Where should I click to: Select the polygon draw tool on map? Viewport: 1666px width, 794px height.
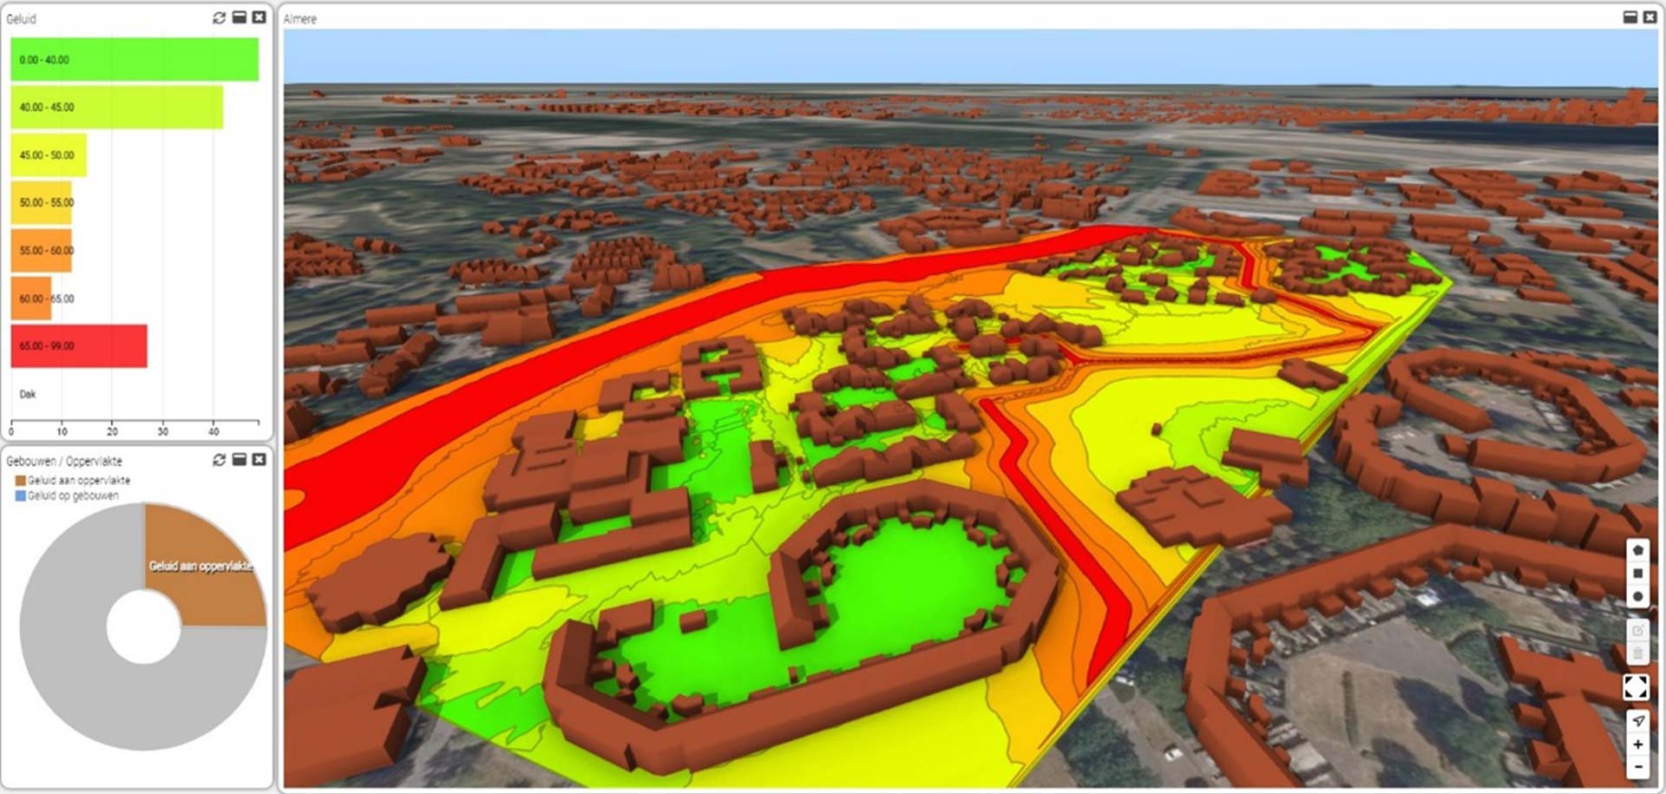pyautogui.click(x=1636, y=550)
